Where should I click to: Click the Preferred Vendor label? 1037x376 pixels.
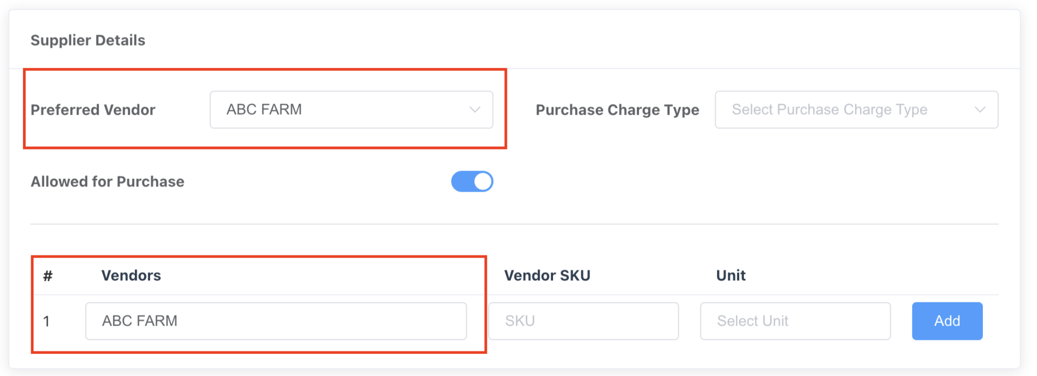93,110
